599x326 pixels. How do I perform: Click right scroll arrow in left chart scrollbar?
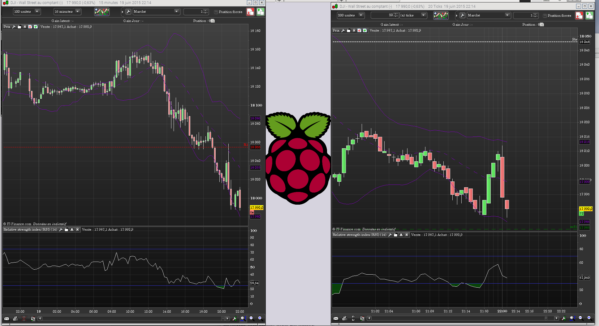pyautogui.click(x=228, y=319)
